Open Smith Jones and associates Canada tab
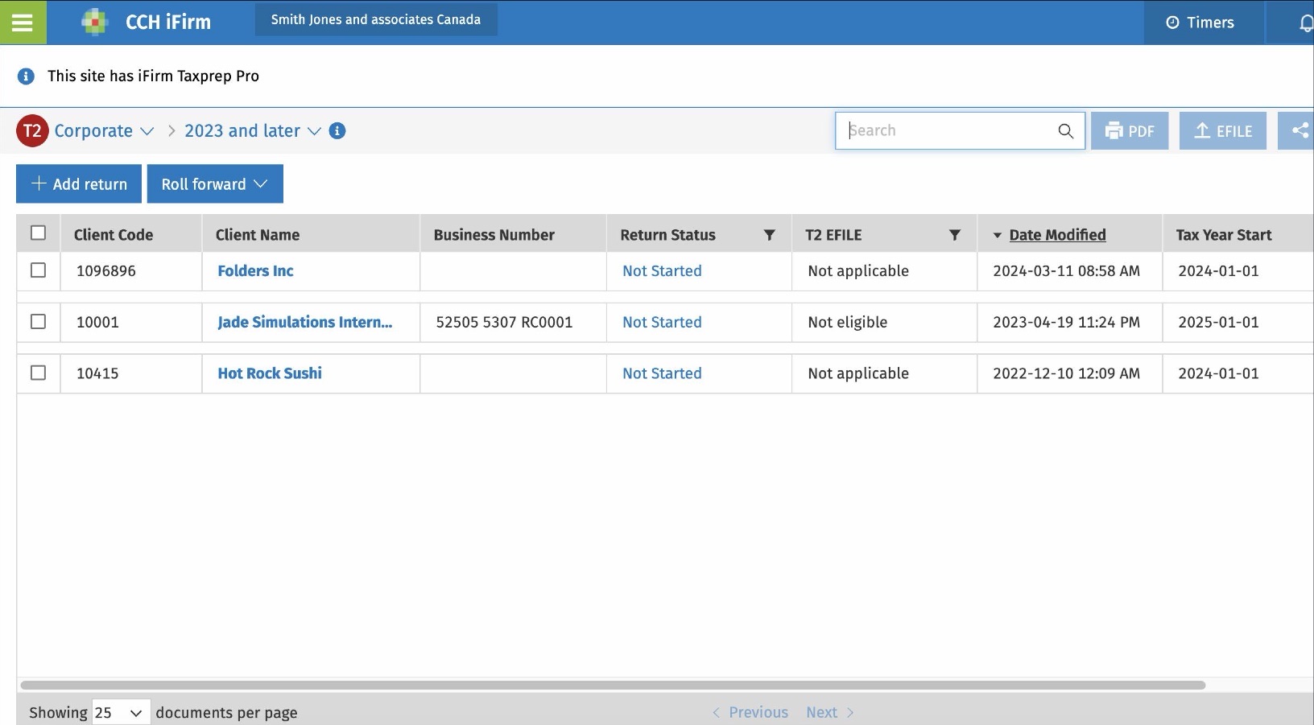Image resolution: width=1314 pixels, height=725 pixels. (376, 19)
